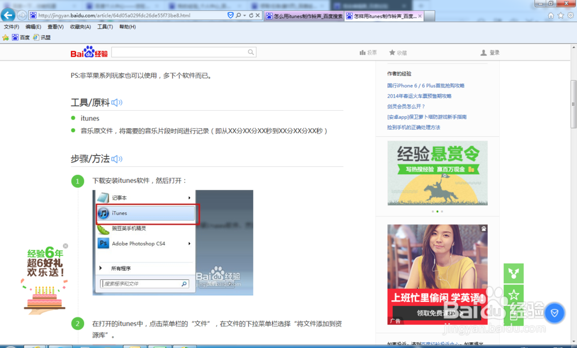Open the 百度 bookmark in favorites bar

[21, 38]
